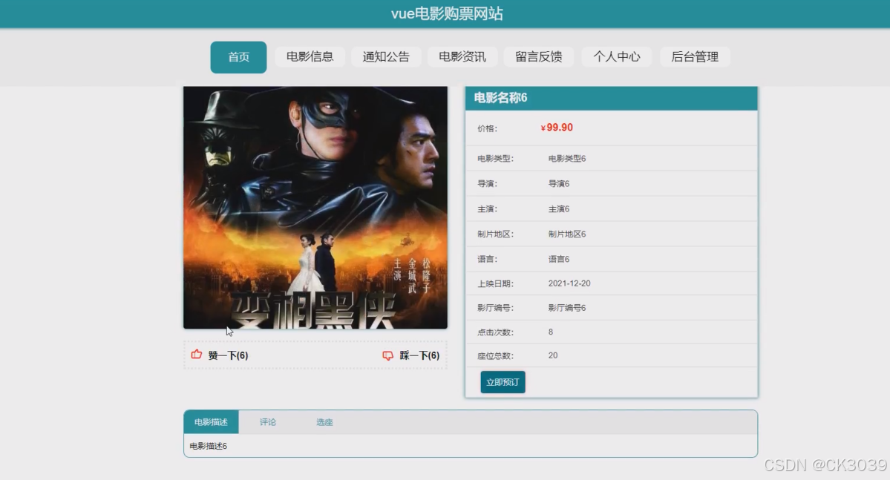The height and width of the screenshot is (480, 890).
Task: Open the 电影信息 menu item
Action: point(310,56)
